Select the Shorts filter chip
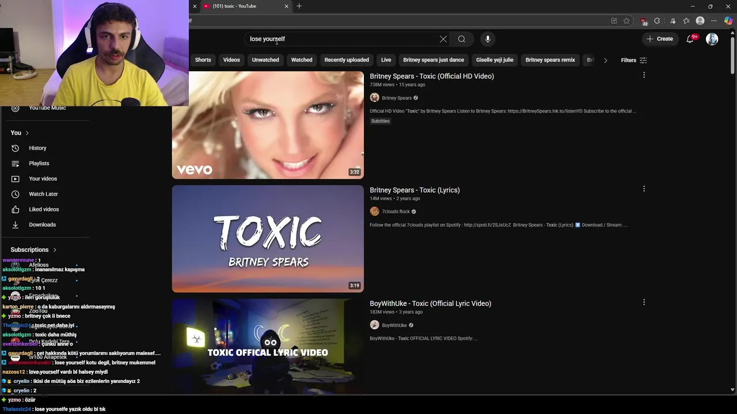Image resolution: width=737 pixels, height=414 pixels. [203, 60]
